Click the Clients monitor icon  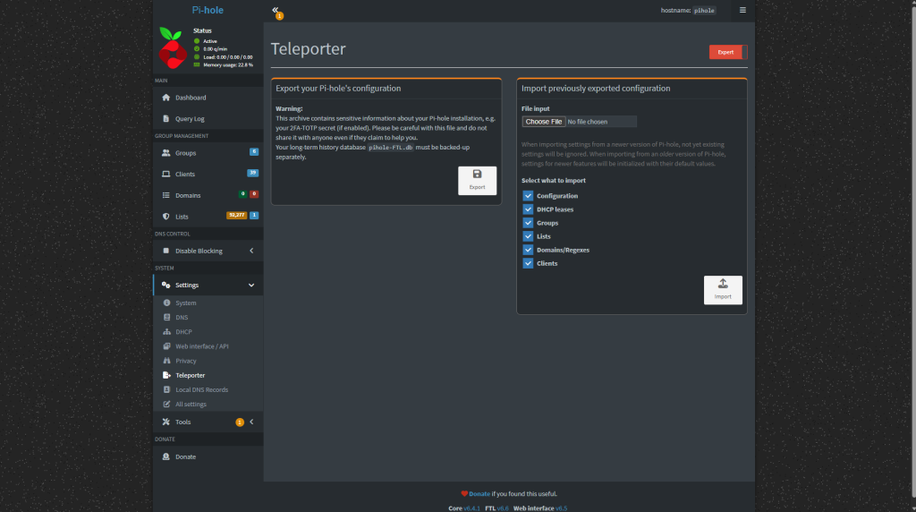click(166, 175)
